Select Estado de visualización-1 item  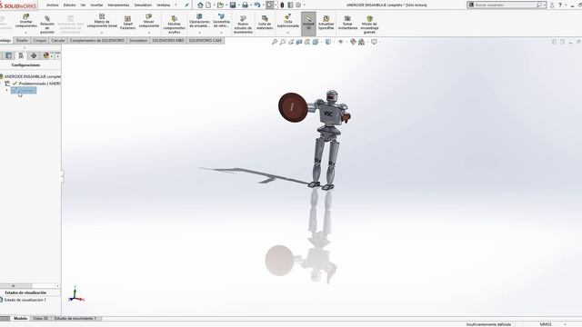pyautogui.click(x=23, y=300)
